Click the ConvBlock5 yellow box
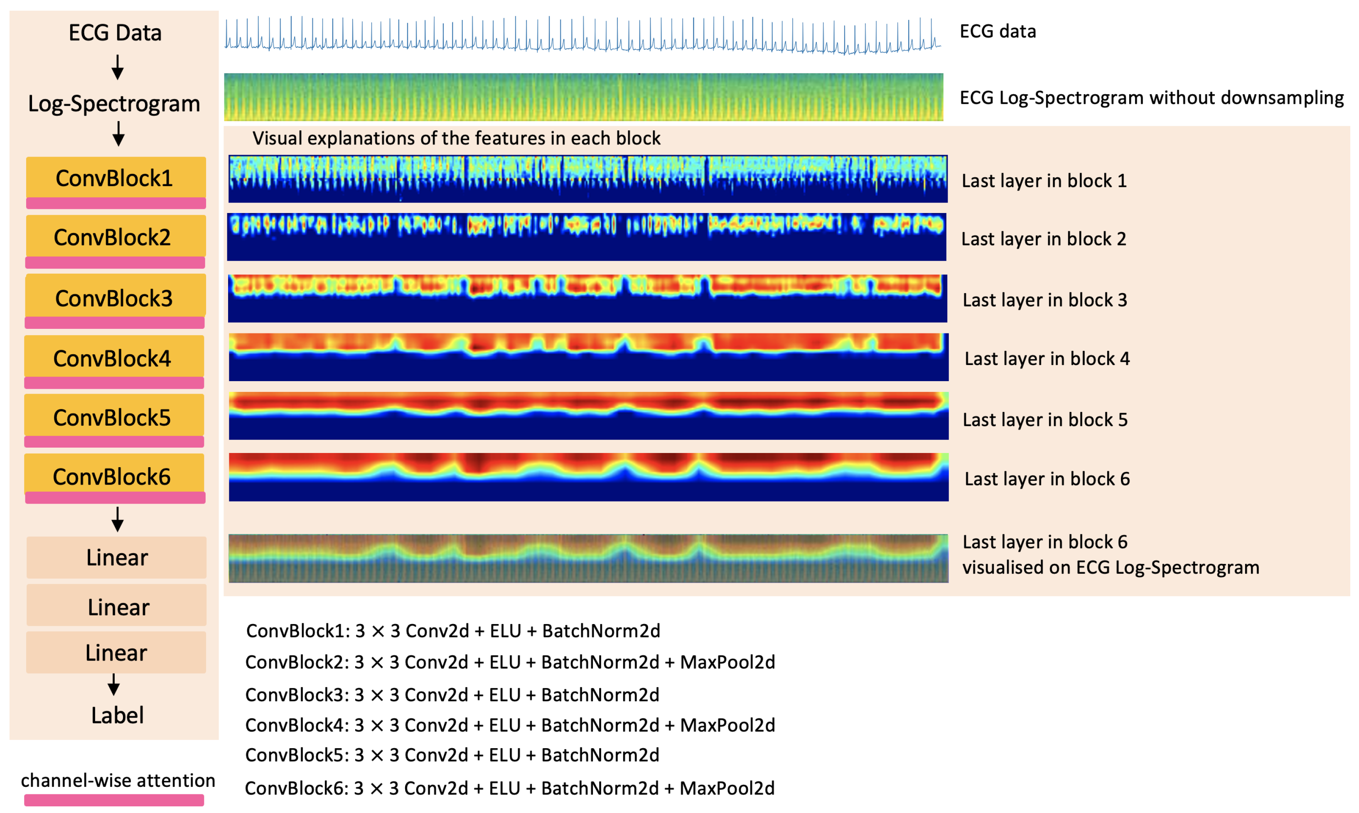1359x813 pixels. (114, 416)
